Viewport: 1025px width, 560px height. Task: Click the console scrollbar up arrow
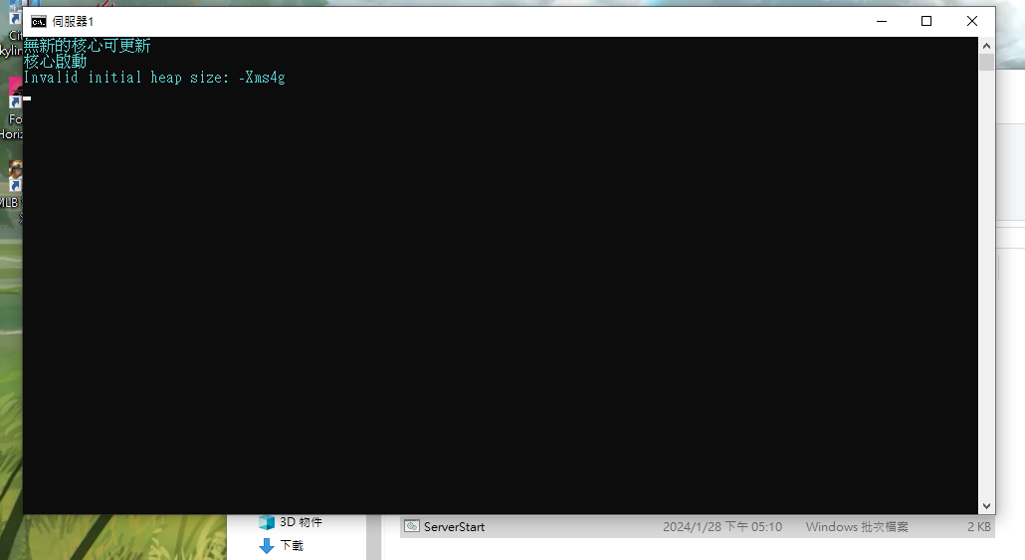(986, 46)
